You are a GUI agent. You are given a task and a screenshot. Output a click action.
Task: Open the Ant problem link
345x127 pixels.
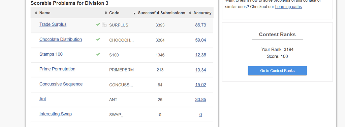point(43,99)
